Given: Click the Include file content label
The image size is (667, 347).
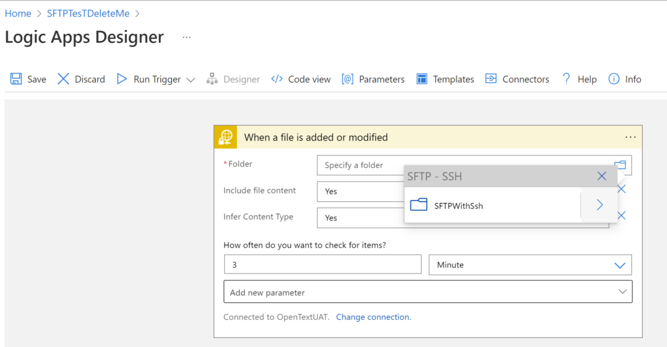Looking at the screenshot, I should (x=259, y=191).
